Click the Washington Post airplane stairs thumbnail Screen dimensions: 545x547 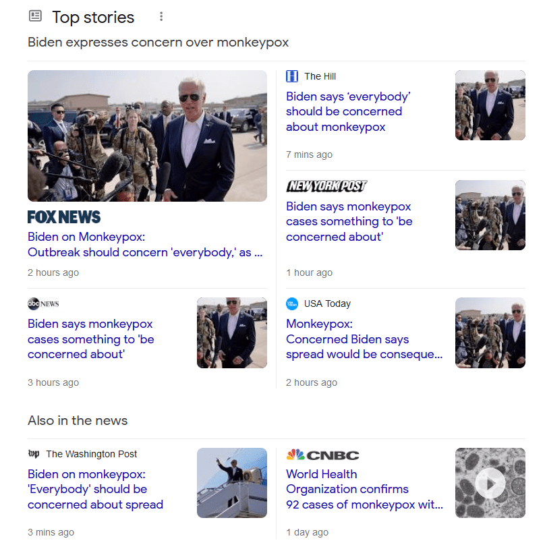[x=231, y=483]
